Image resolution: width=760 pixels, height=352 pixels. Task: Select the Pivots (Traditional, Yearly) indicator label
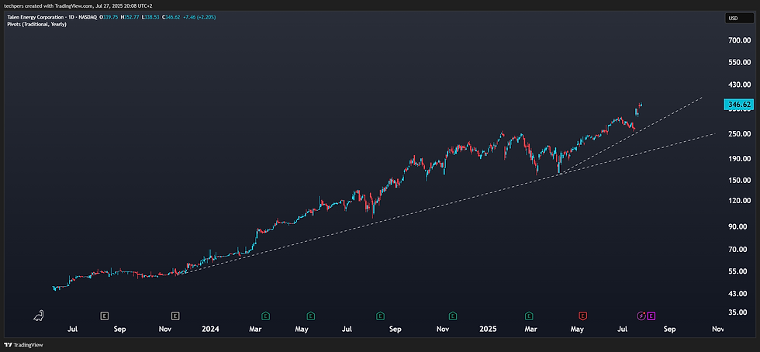point(37,24)
